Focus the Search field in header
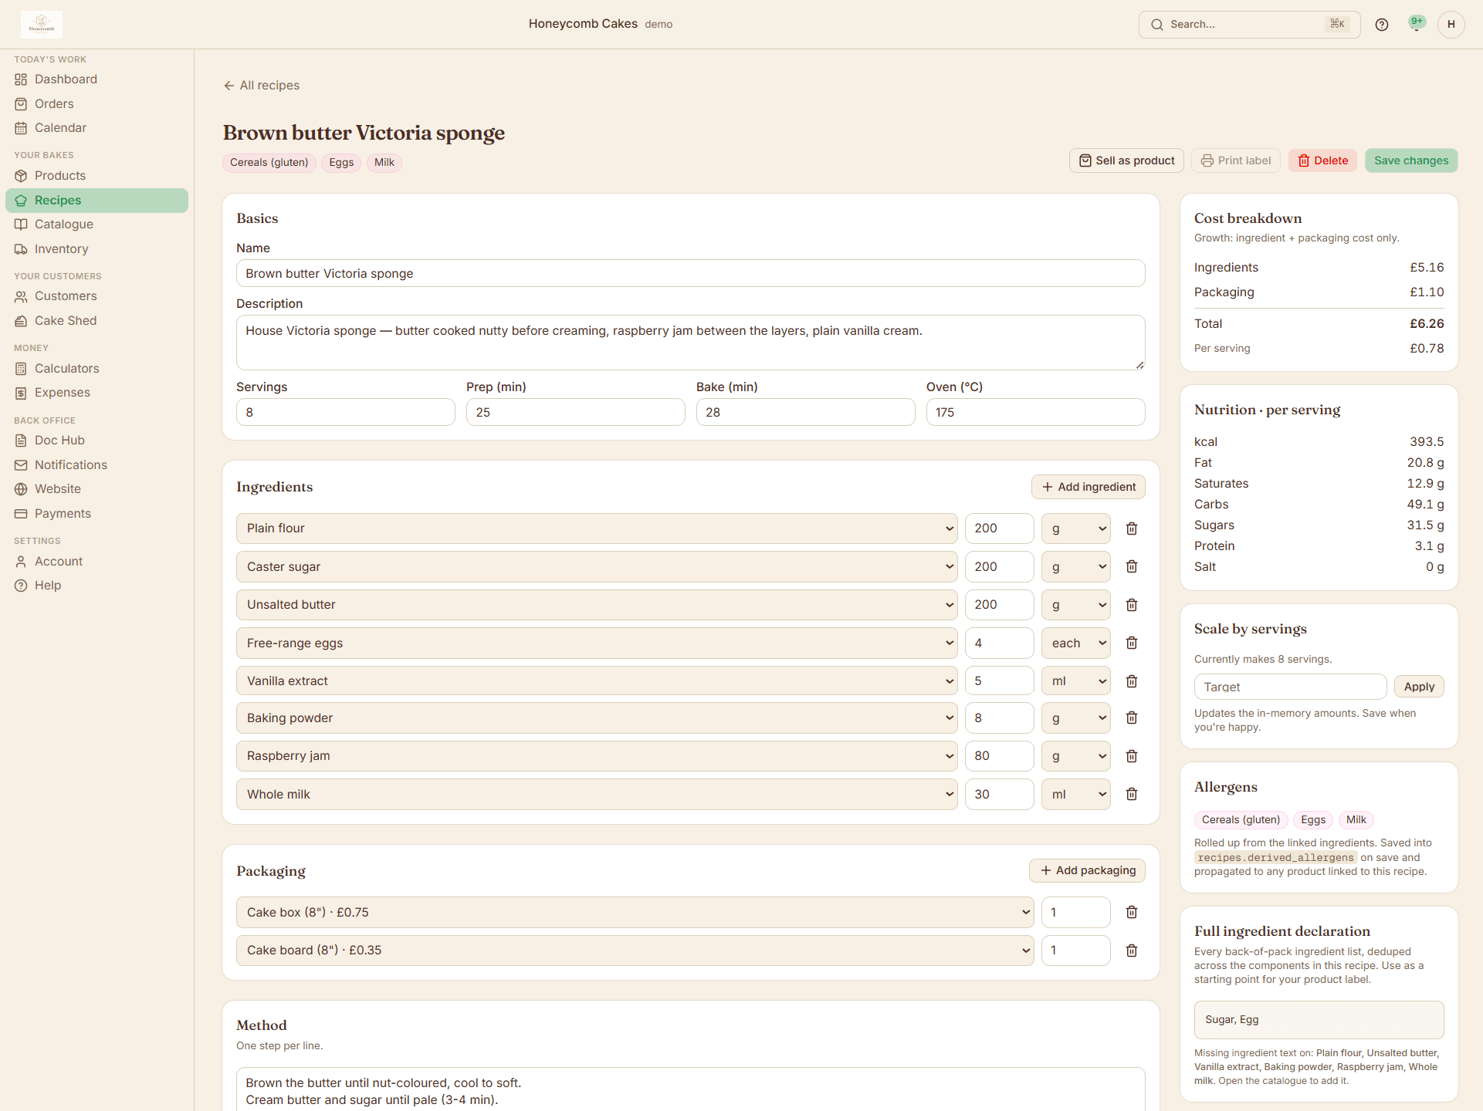Screen dimensions: 1483x1111 (x=1249, y=25)
